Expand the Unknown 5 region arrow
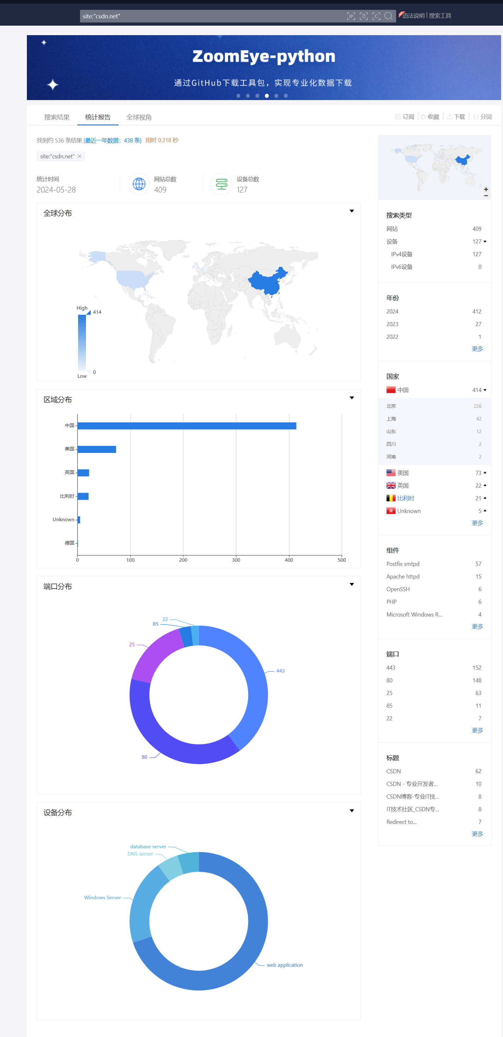The image size is (503, 1037). [485, 511]
